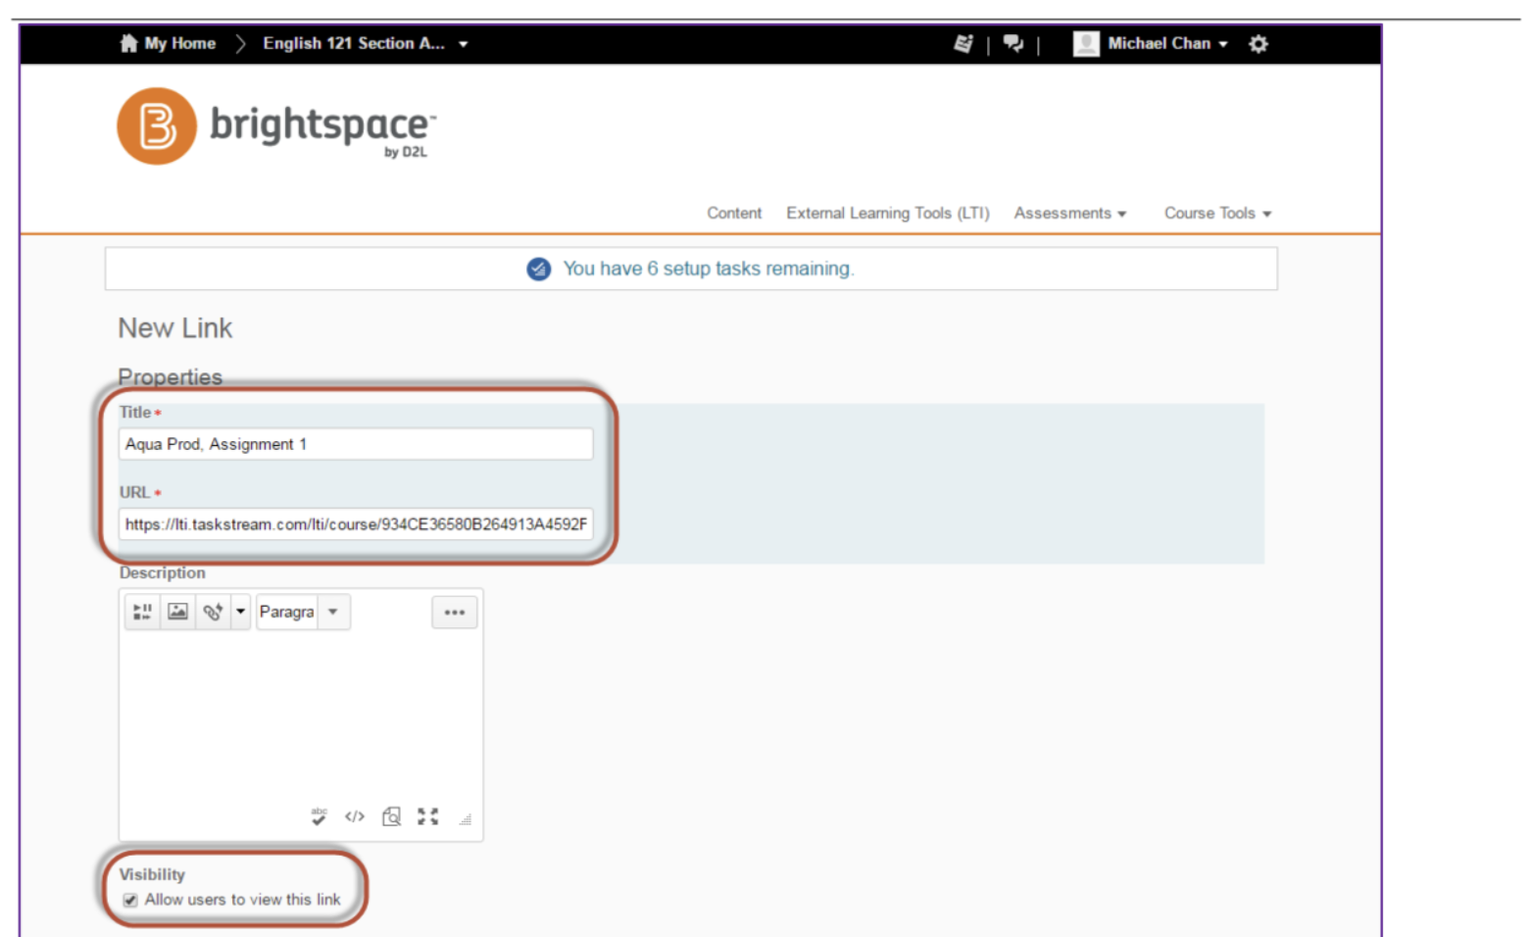The width and height of the screenshot is (1533, 937).
Task: Insert a Quicklink with the link icon
Action: 213,612
